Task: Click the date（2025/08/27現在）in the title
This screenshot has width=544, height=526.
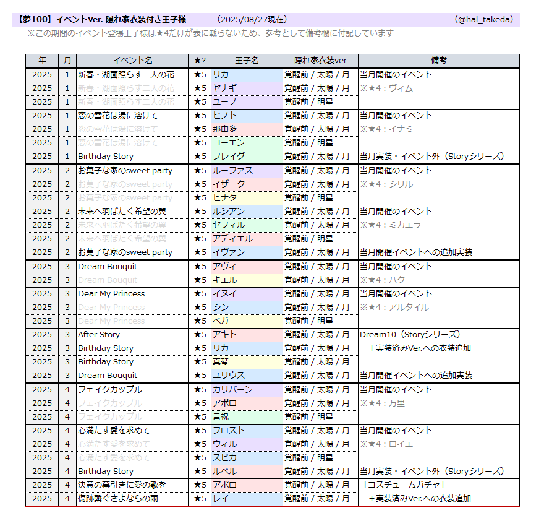Action: point(252,20)
